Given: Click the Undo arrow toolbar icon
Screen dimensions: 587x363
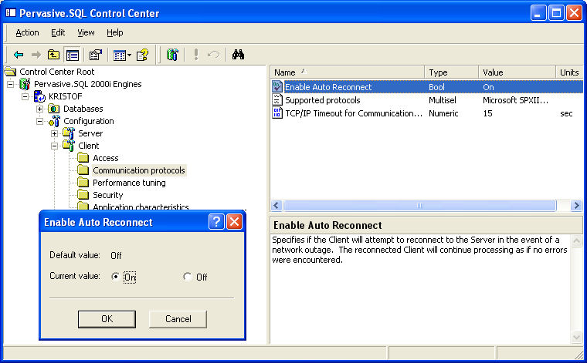Looking at the screenshot, I should (x=213, y=55).
